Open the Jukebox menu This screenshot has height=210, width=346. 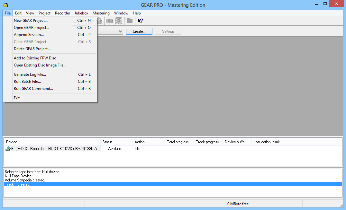click(81, 13)
